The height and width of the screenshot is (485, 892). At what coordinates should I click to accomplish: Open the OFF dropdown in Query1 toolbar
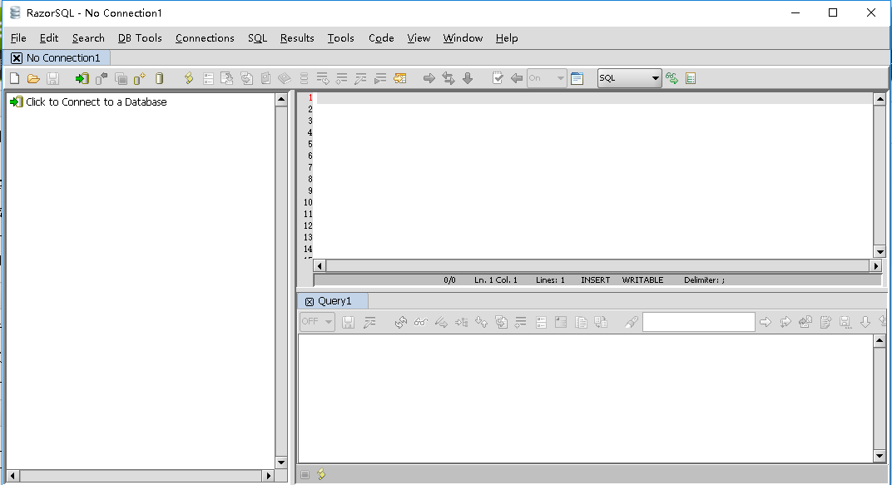point(317,322)
